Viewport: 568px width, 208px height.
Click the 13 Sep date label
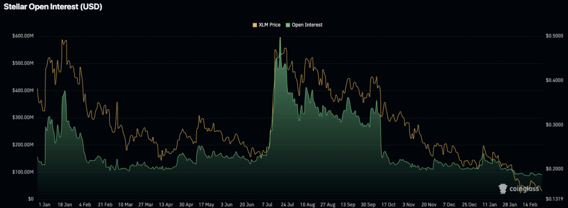[348, 205]
